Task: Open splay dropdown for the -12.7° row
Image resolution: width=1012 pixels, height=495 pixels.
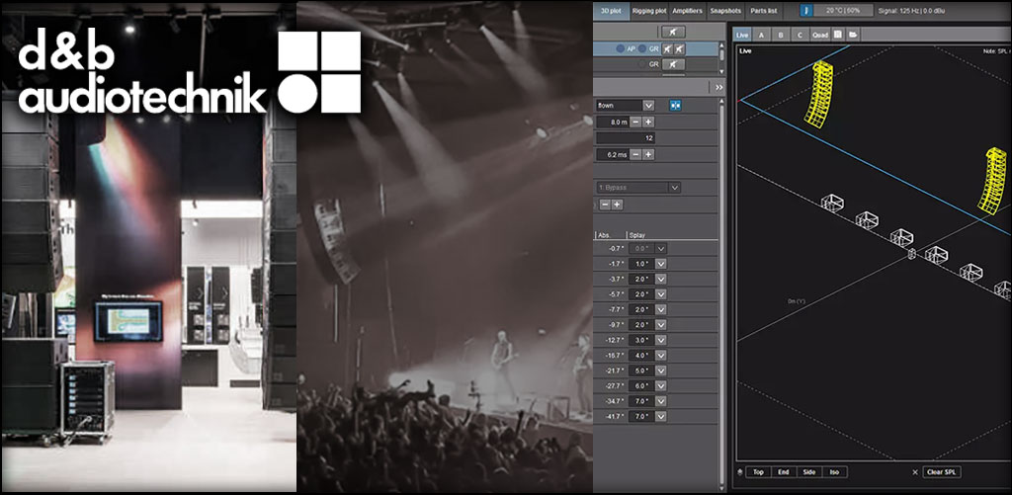Action: [661, 340]
